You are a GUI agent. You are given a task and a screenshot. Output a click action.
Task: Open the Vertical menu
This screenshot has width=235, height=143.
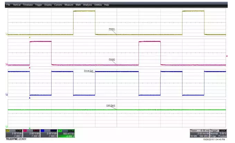17,5
